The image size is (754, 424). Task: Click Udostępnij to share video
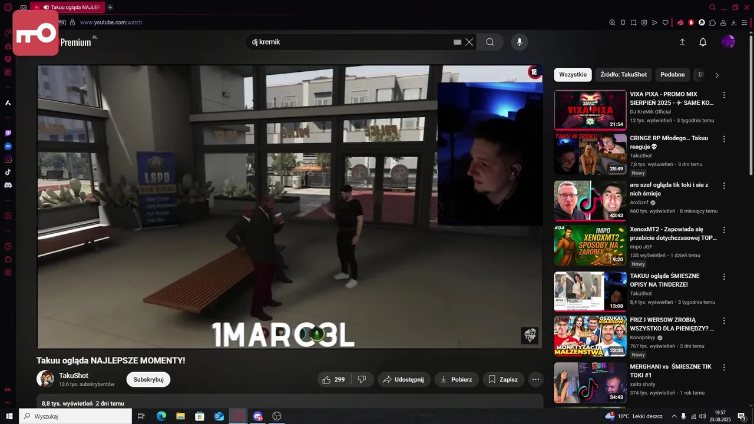pos(404,379)
